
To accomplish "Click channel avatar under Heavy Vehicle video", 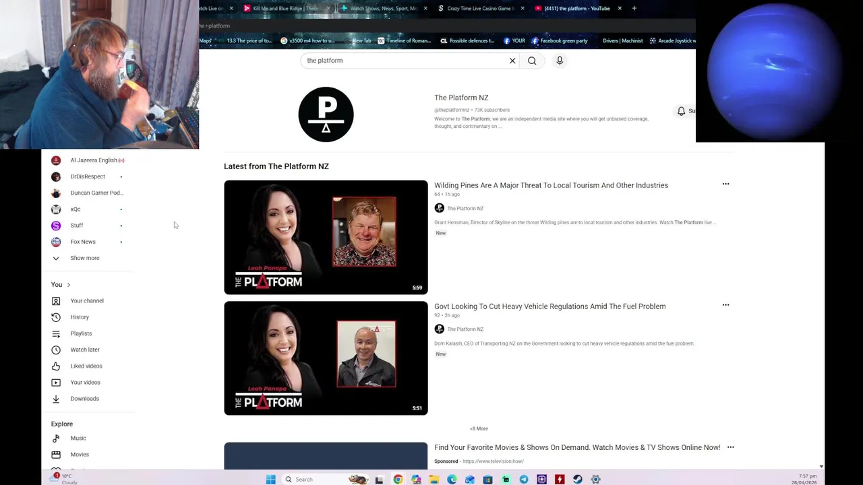I will (x=440, y=329).
